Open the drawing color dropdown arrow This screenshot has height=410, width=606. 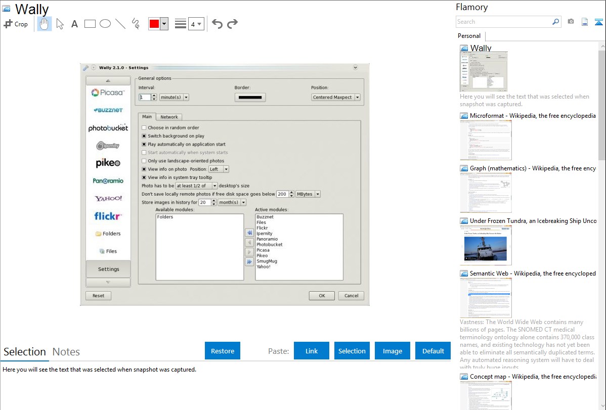pyautogui.click(x=164, y=24)
